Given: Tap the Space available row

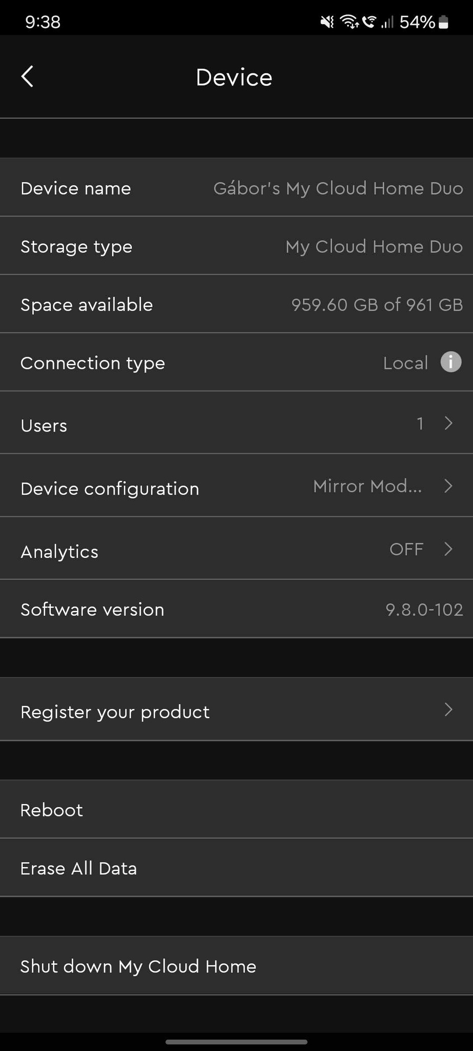Looking at the screenshot, I should (236, 305).
